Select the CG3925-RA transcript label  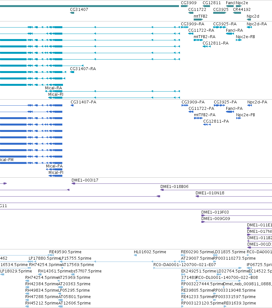pyautogui.click(x=225, y=24)
